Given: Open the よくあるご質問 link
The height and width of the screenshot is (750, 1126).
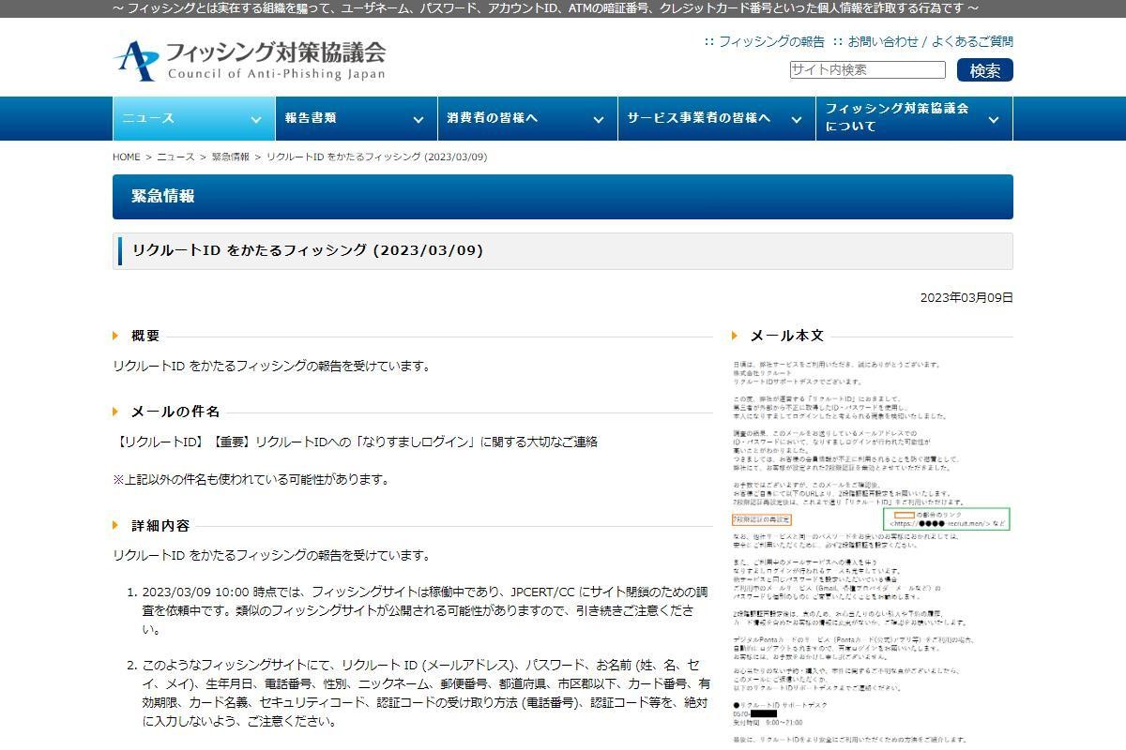Looking at the screenshot, I should click(972, 41).
